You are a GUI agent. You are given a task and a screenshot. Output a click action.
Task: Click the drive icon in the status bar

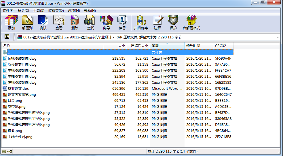[4, 151]
